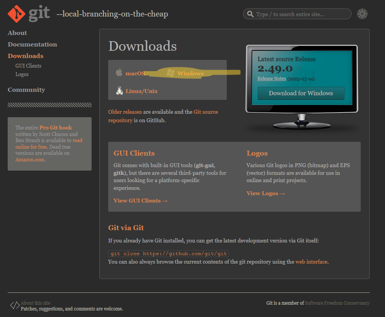Click the release date (2025-03-14)

(301, 79)
